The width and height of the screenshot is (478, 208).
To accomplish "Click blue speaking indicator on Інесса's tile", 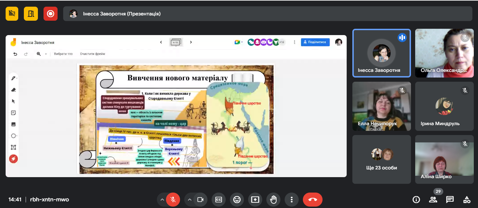I will click(402, 38).
